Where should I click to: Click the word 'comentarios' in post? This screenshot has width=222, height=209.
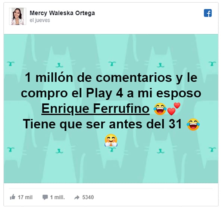[x=134, y=78]
